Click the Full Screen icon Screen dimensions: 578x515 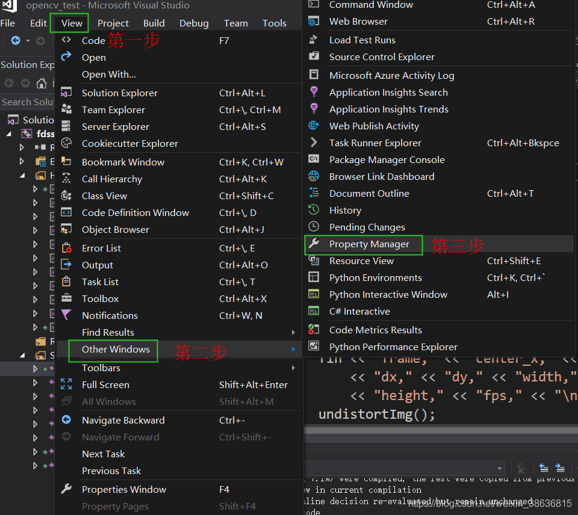coord(66,384)
